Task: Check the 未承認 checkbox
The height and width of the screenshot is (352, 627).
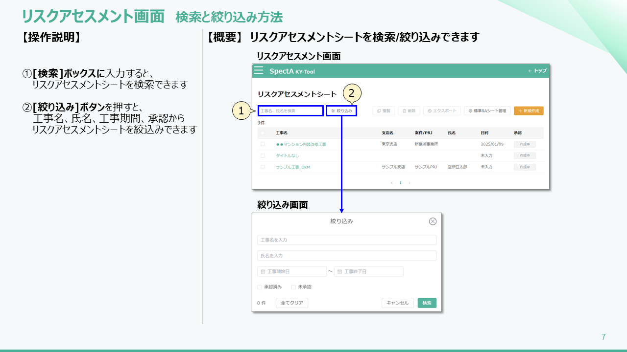Action: 294,287
